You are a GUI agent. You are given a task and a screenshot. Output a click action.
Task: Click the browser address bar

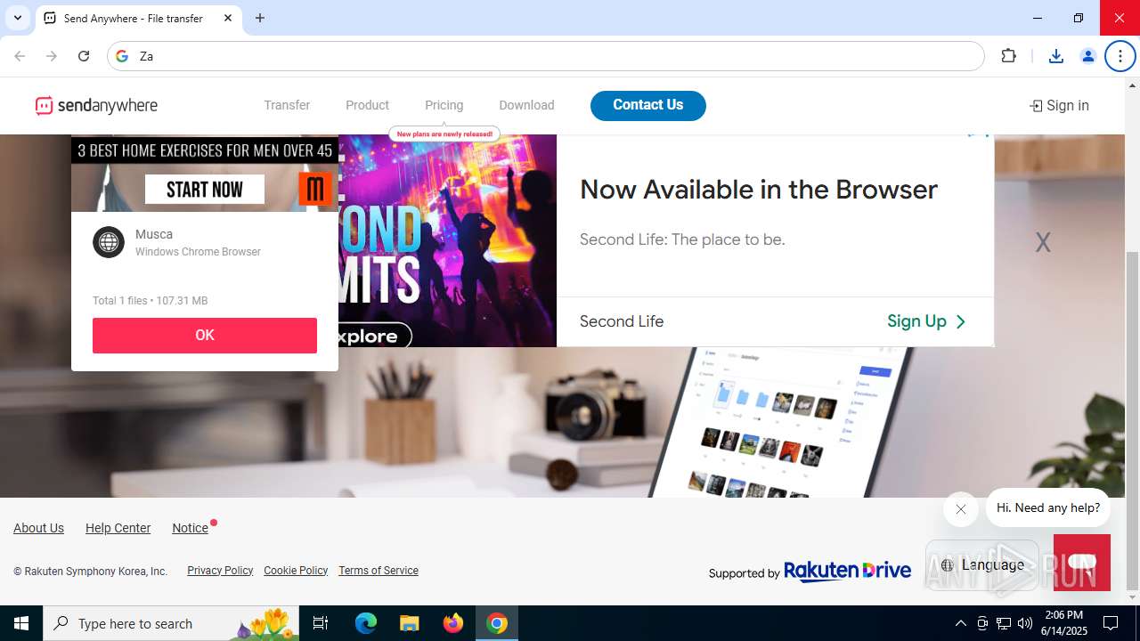545,56
